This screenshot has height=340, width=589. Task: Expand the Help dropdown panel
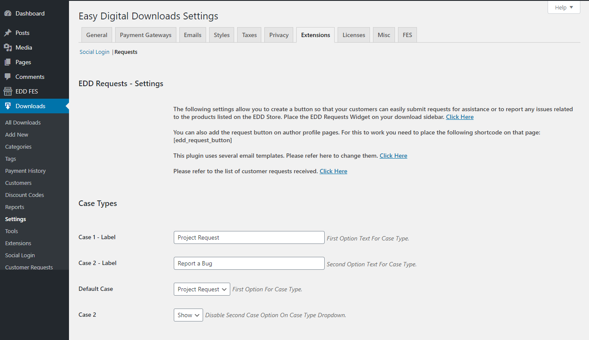(x=564, y=7)
